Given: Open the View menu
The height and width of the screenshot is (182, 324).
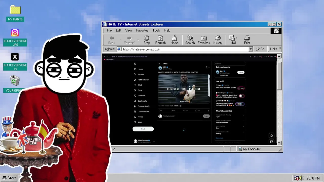Looking at the screenshot, I should coord(129,30).
